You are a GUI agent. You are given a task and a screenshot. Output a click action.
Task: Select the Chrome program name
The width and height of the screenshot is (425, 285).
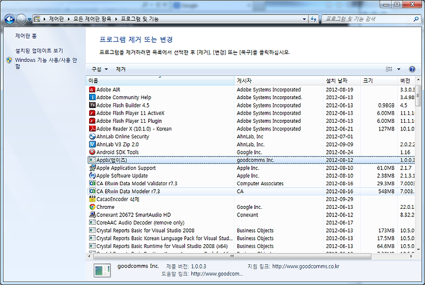tap(106, 207)
